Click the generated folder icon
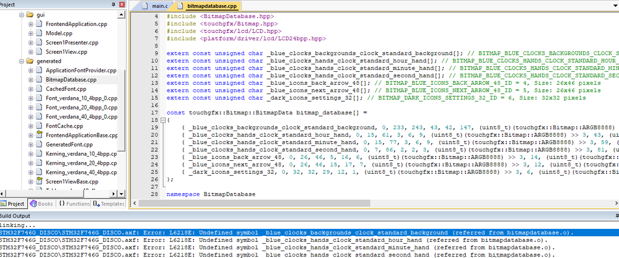 tap(30, 61)
